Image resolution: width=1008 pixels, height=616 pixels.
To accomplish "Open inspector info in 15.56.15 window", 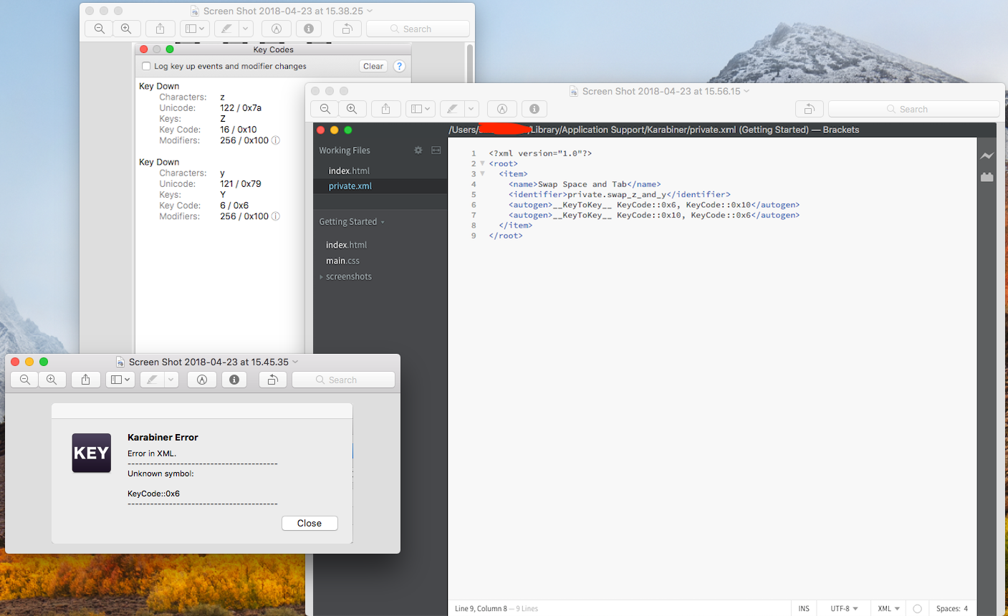I will click(534, 109).
